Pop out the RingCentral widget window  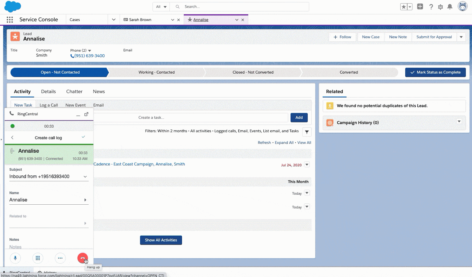coord(86,114)
